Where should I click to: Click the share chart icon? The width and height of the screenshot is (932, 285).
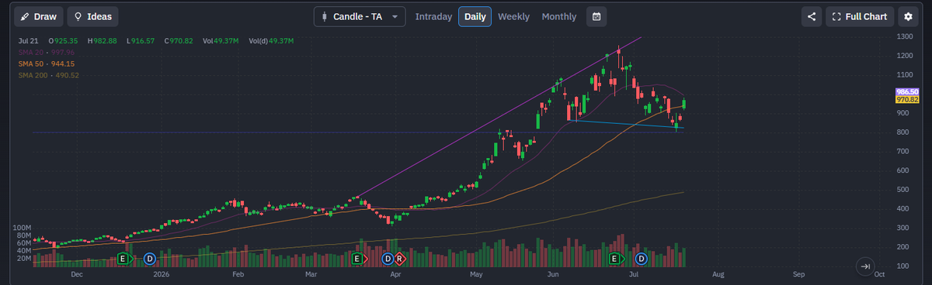811,16
